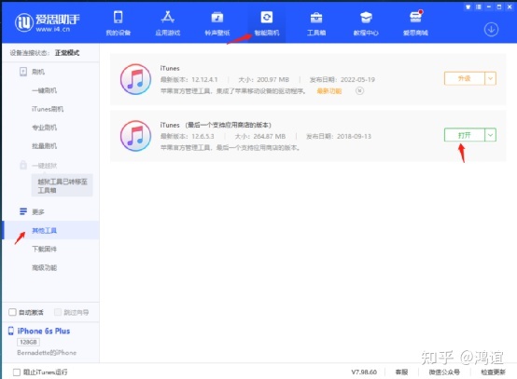Click the iPhone 6s Plus device name
517x379 pixels.
[44, 331]
